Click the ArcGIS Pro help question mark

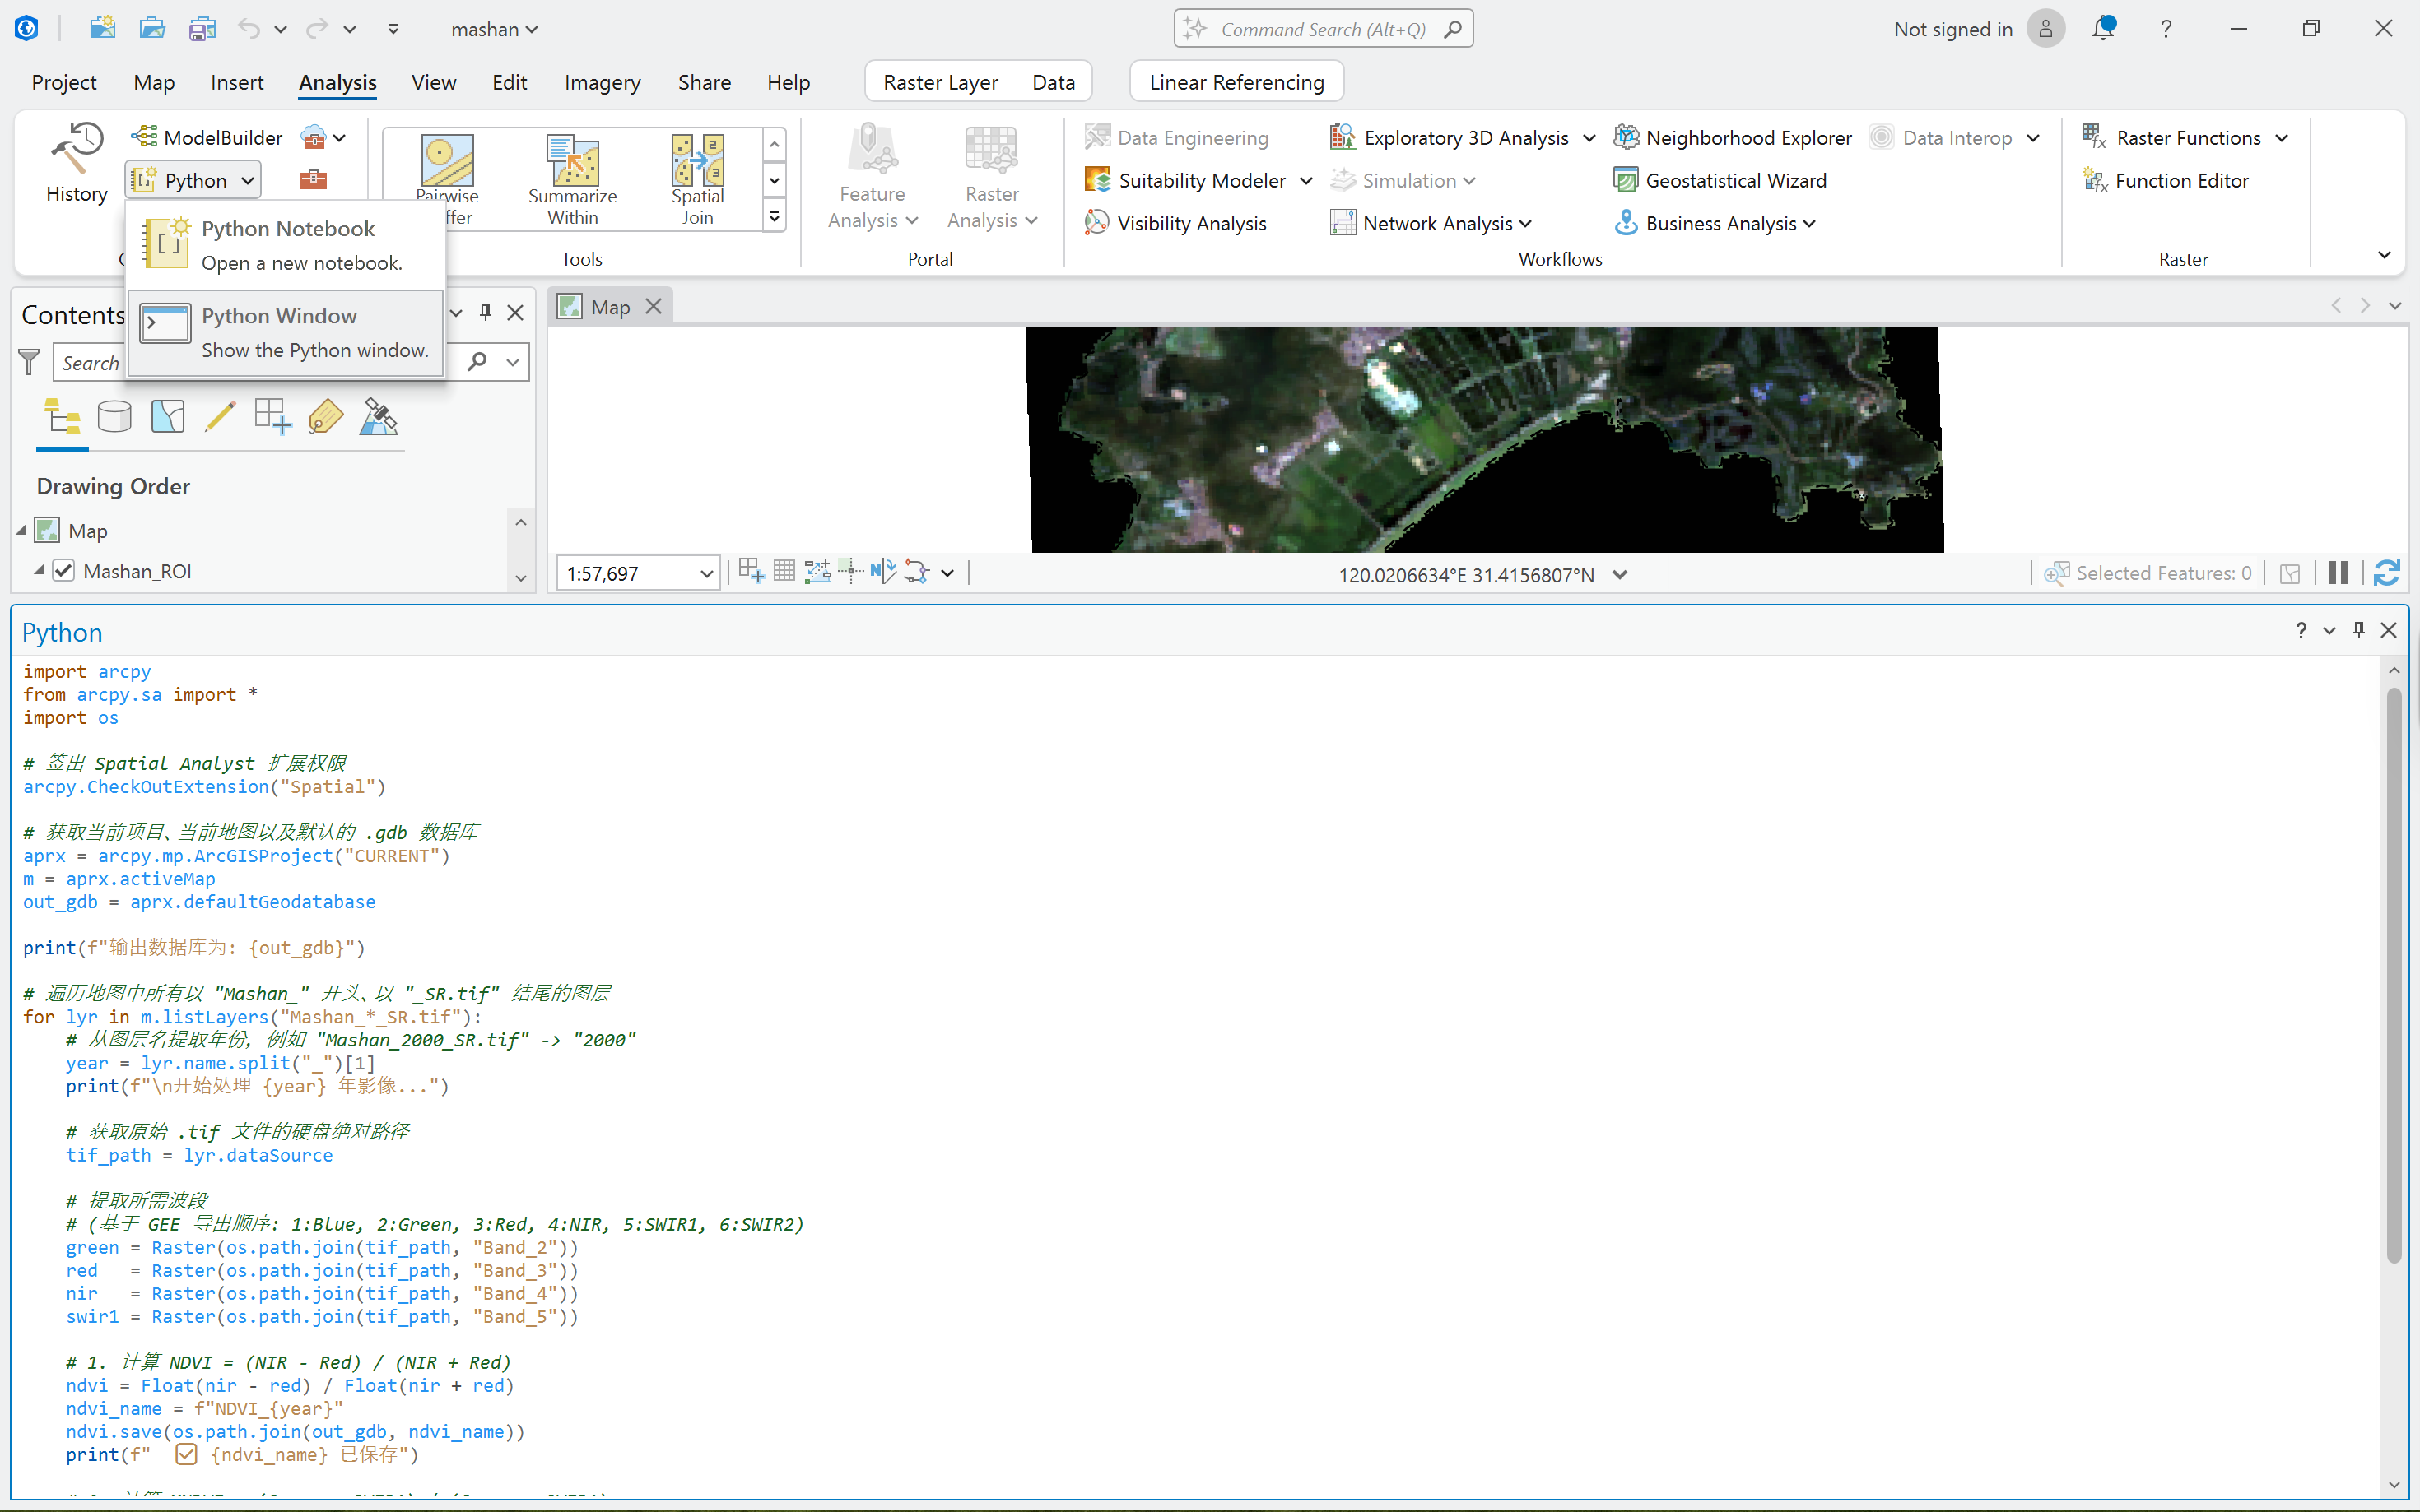coord(2166,29)
